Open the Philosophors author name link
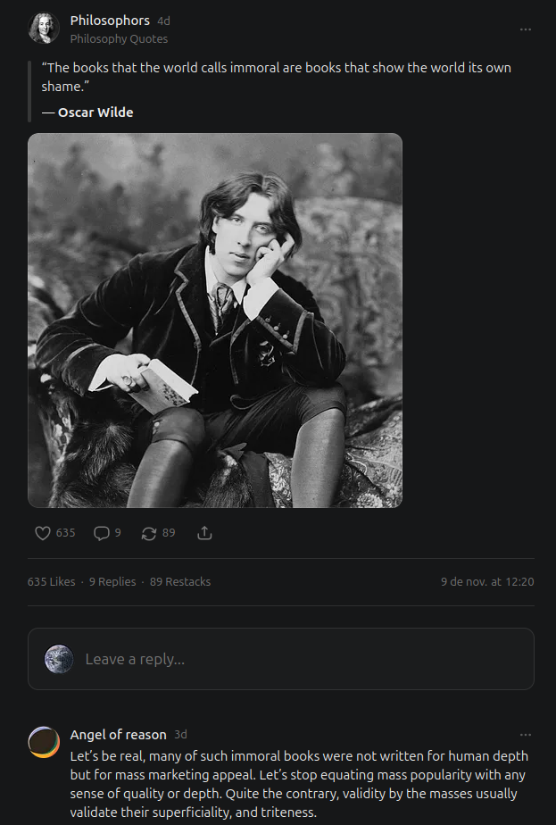This screenshot has width=556, height=825. tap(110, 21)
